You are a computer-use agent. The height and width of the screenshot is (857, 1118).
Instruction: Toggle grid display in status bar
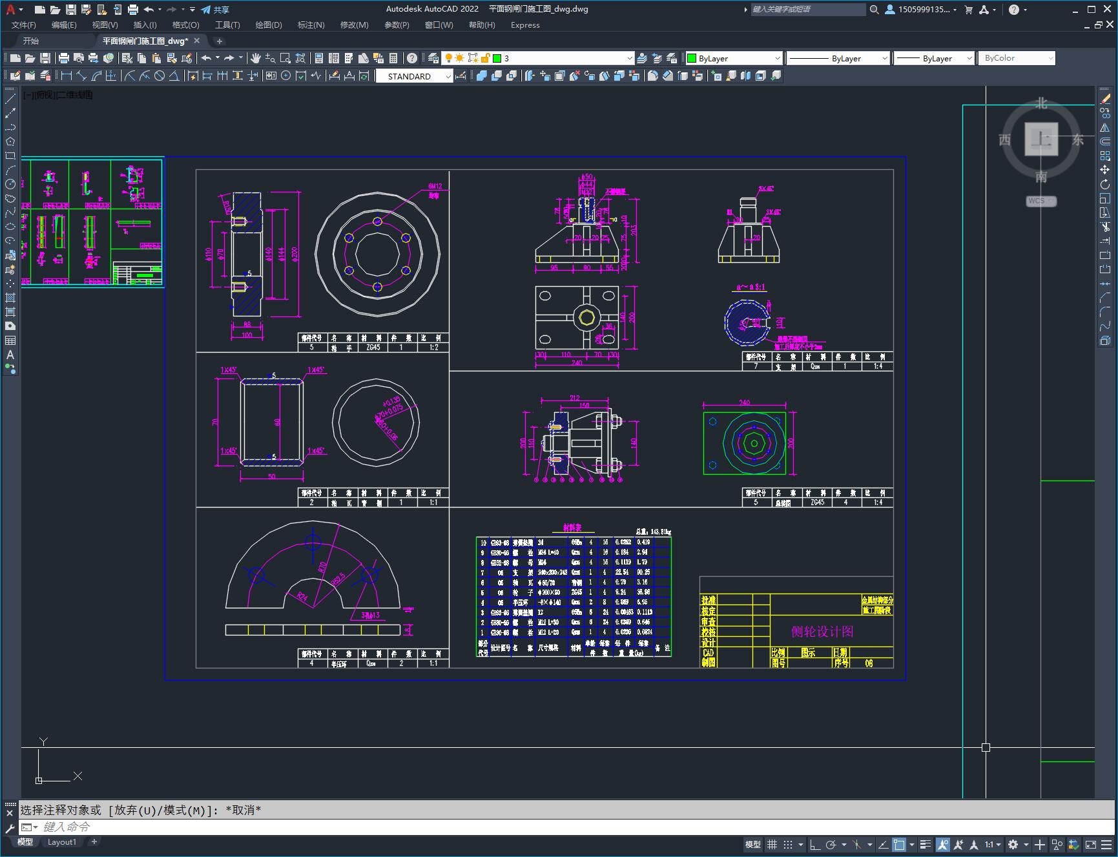tap(772, 844)
